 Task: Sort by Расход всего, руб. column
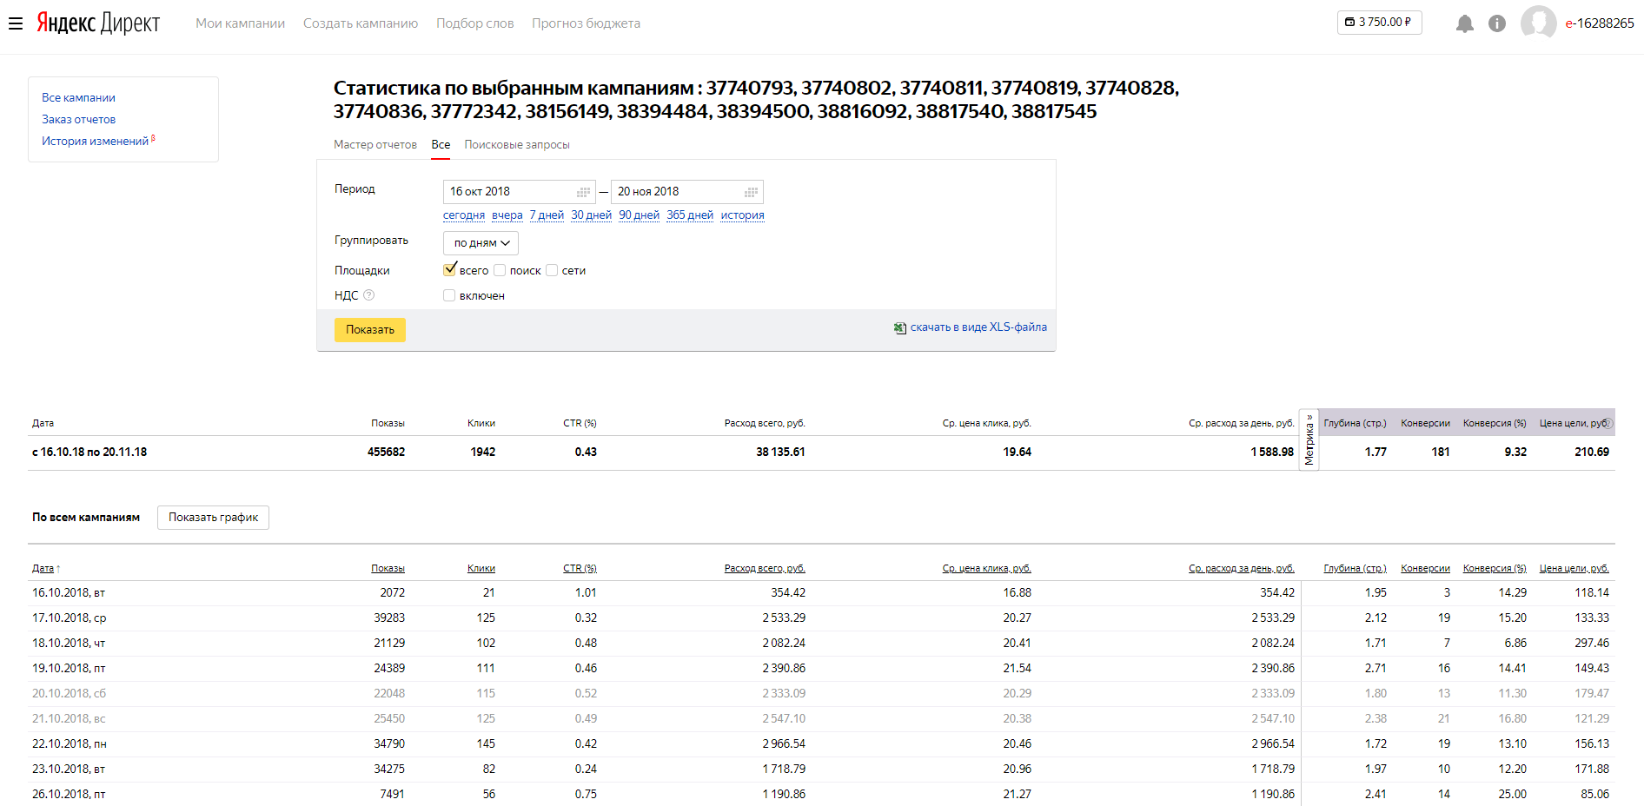tap(765, 569)
